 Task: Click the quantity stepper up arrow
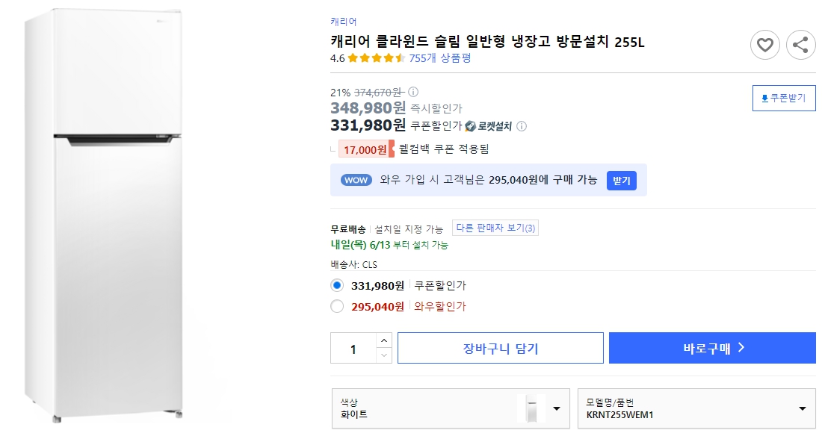coord(384,341)
